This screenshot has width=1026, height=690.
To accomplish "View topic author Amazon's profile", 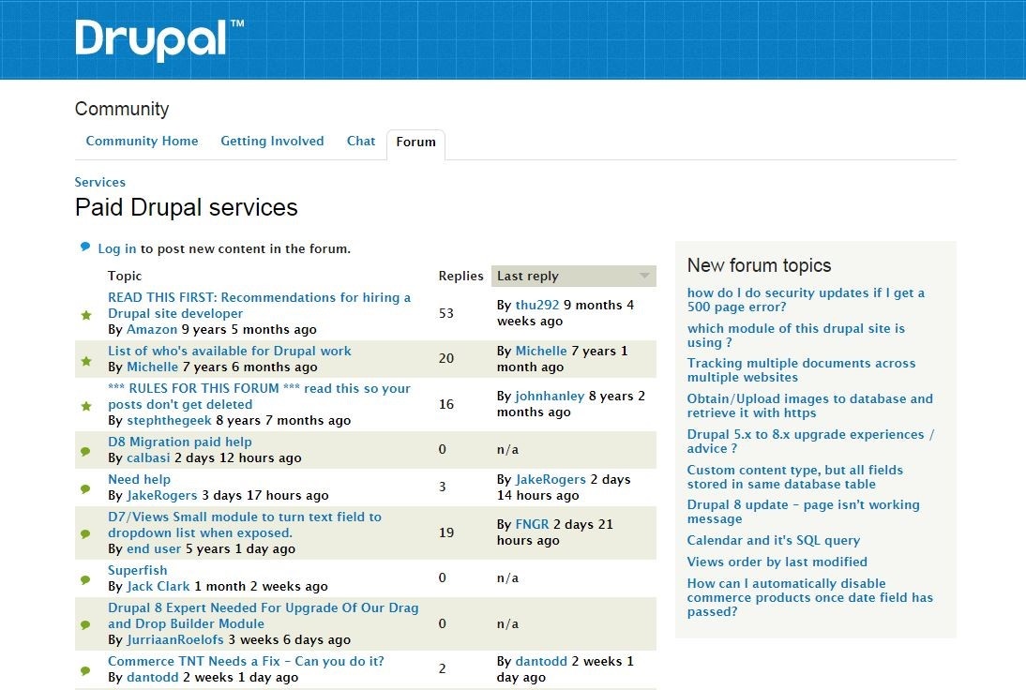I will pos(152,329).
